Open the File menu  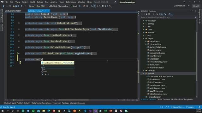(x=6, y=2)
